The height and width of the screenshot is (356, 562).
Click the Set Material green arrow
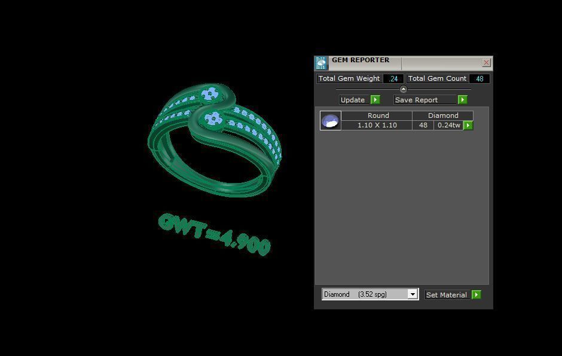(477, 295)
